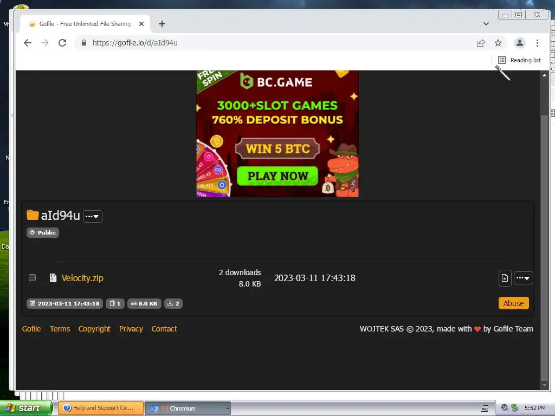Click the folder creation date badge
The width and height of the screenshot is (555, 416).
(65, 303)
